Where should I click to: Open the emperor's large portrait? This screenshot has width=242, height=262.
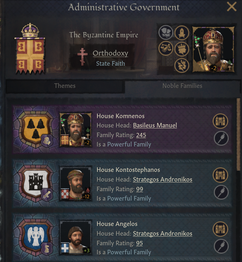pos(213,49)
